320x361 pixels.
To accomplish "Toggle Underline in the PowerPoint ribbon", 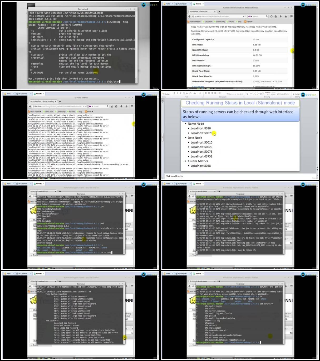I will [180, 93].
